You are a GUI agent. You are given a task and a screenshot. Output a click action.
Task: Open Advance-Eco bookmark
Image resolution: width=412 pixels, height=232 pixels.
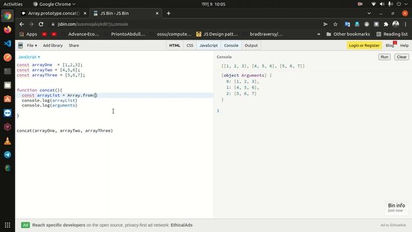tap(84, 34)
